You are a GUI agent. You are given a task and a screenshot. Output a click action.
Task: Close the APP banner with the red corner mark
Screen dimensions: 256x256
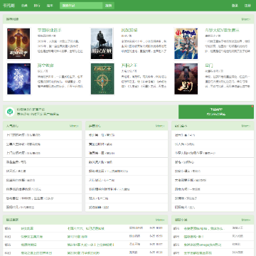pos(252,106)
